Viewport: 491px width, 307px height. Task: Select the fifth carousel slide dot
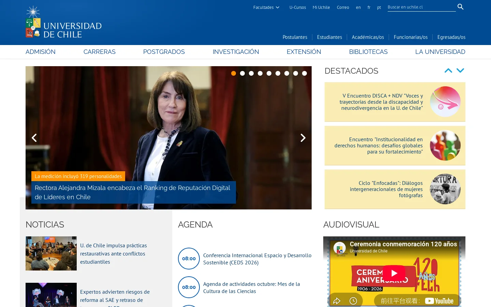(269, 73)
